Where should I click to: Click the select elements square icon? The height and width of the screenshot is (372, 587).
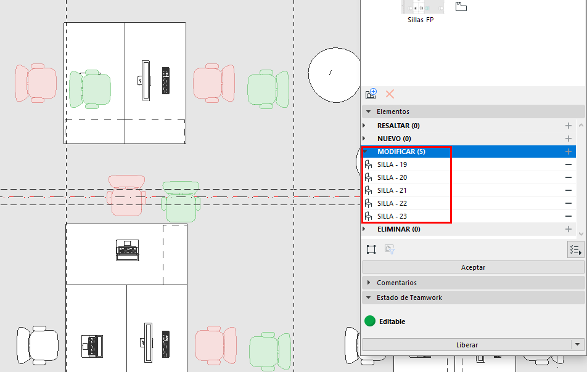click(371, 249)
